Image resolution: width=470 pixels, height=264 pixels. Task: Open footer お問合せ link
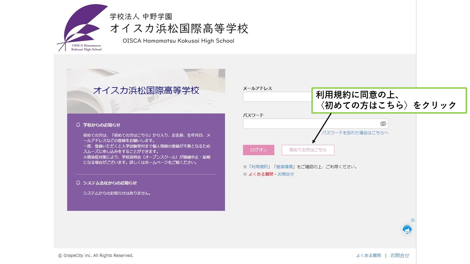point(399,256)
